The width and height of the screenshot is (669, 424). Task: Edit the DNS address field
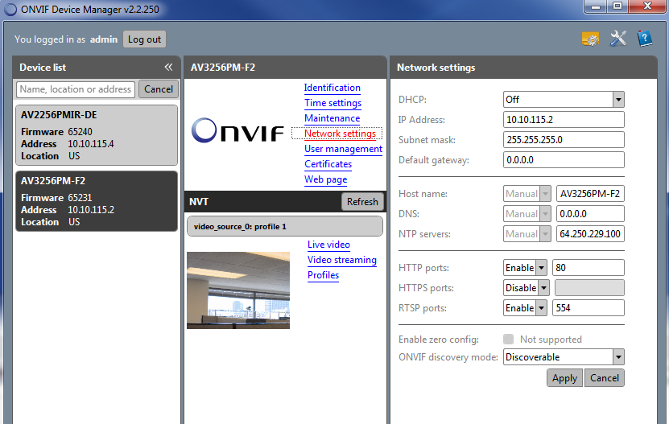point(590,214)
